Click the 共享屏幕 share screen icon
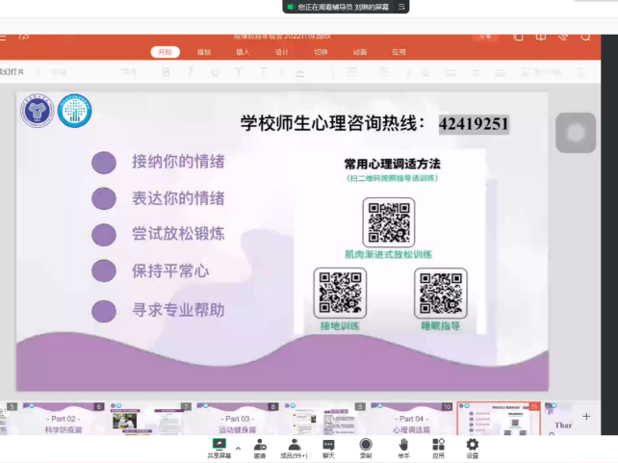618x463 pixels. (219, 445)
